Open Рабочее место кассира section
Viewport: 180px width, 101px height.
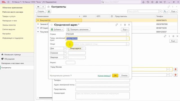point(13,12)
